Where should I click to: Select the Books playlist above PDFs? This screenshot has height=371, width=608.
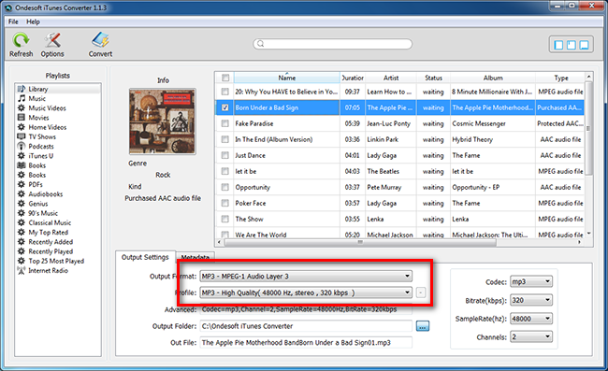coord(37,175)
